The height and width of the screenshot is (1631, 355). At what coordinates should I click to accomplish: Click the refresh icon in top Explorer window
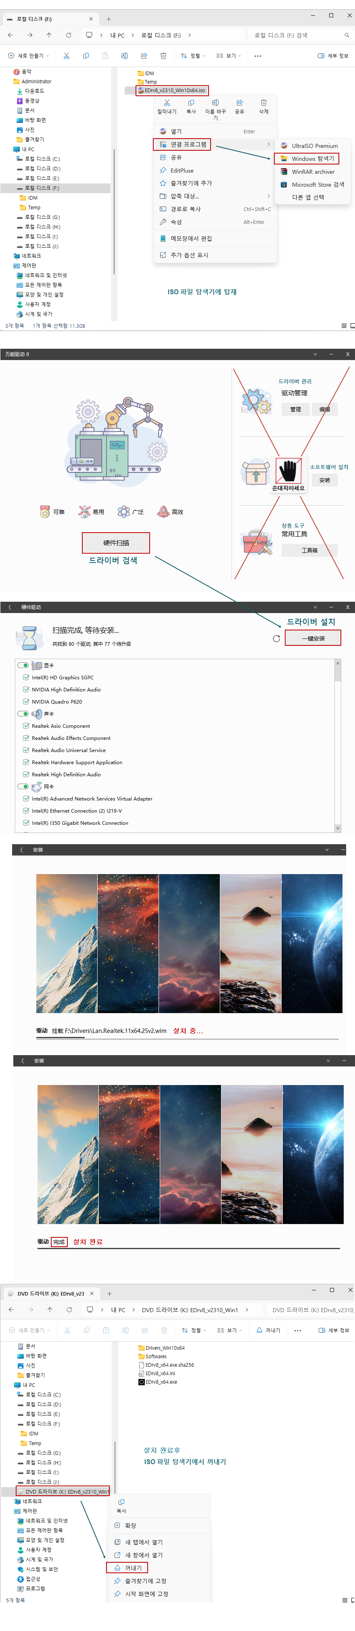pyautogui.click(x=68, y=35)
